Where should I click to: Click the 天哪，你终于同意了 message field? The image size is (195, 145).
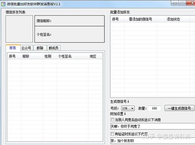point(153,126)
